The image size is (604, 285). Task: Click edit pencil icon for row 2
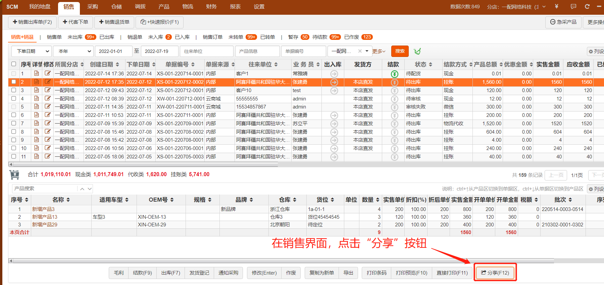(x=48, y=82)
